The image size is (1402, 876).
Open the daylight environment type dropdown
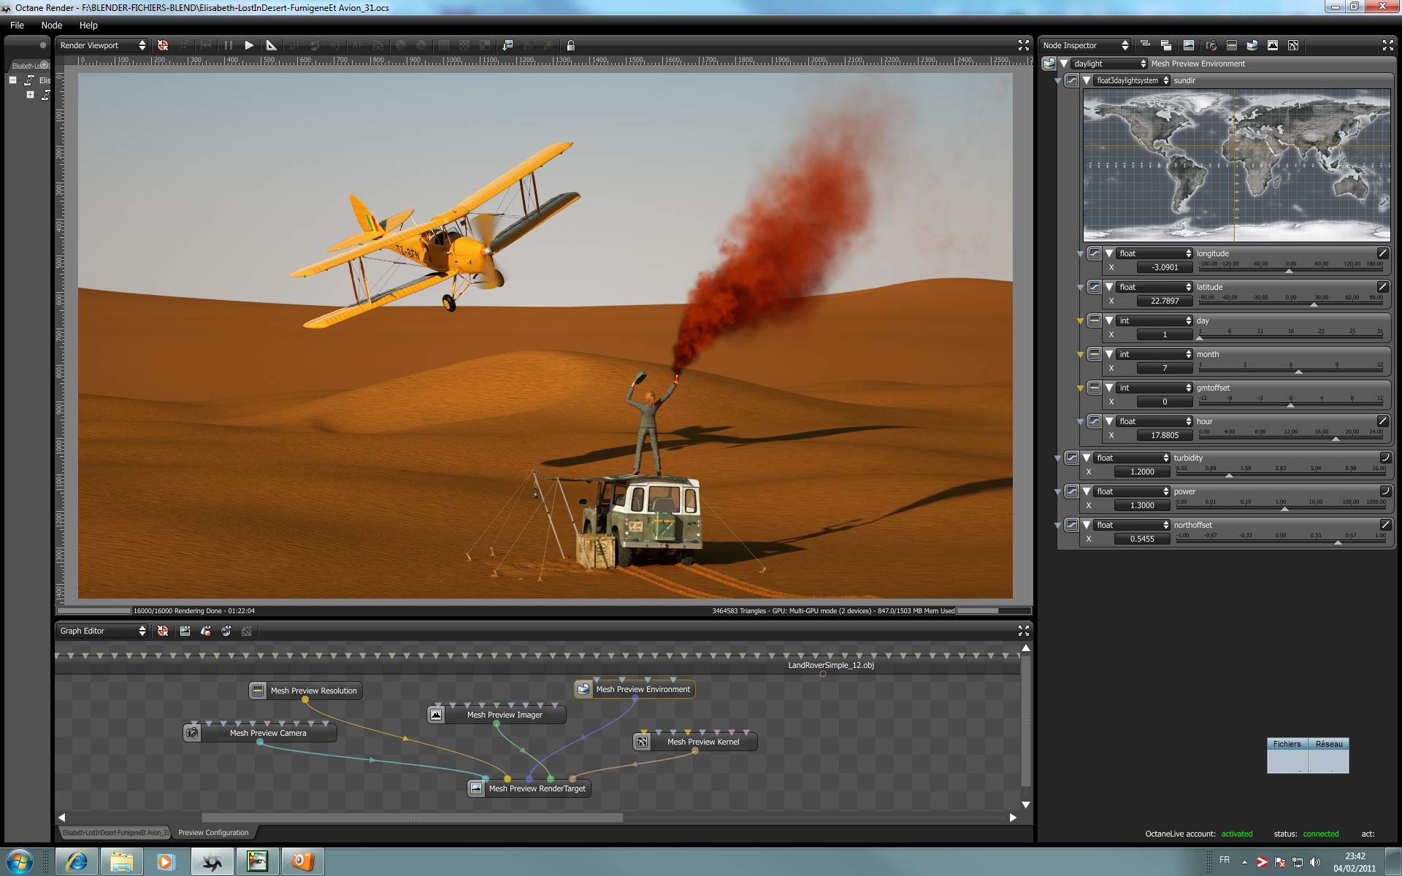point(1109,64)
